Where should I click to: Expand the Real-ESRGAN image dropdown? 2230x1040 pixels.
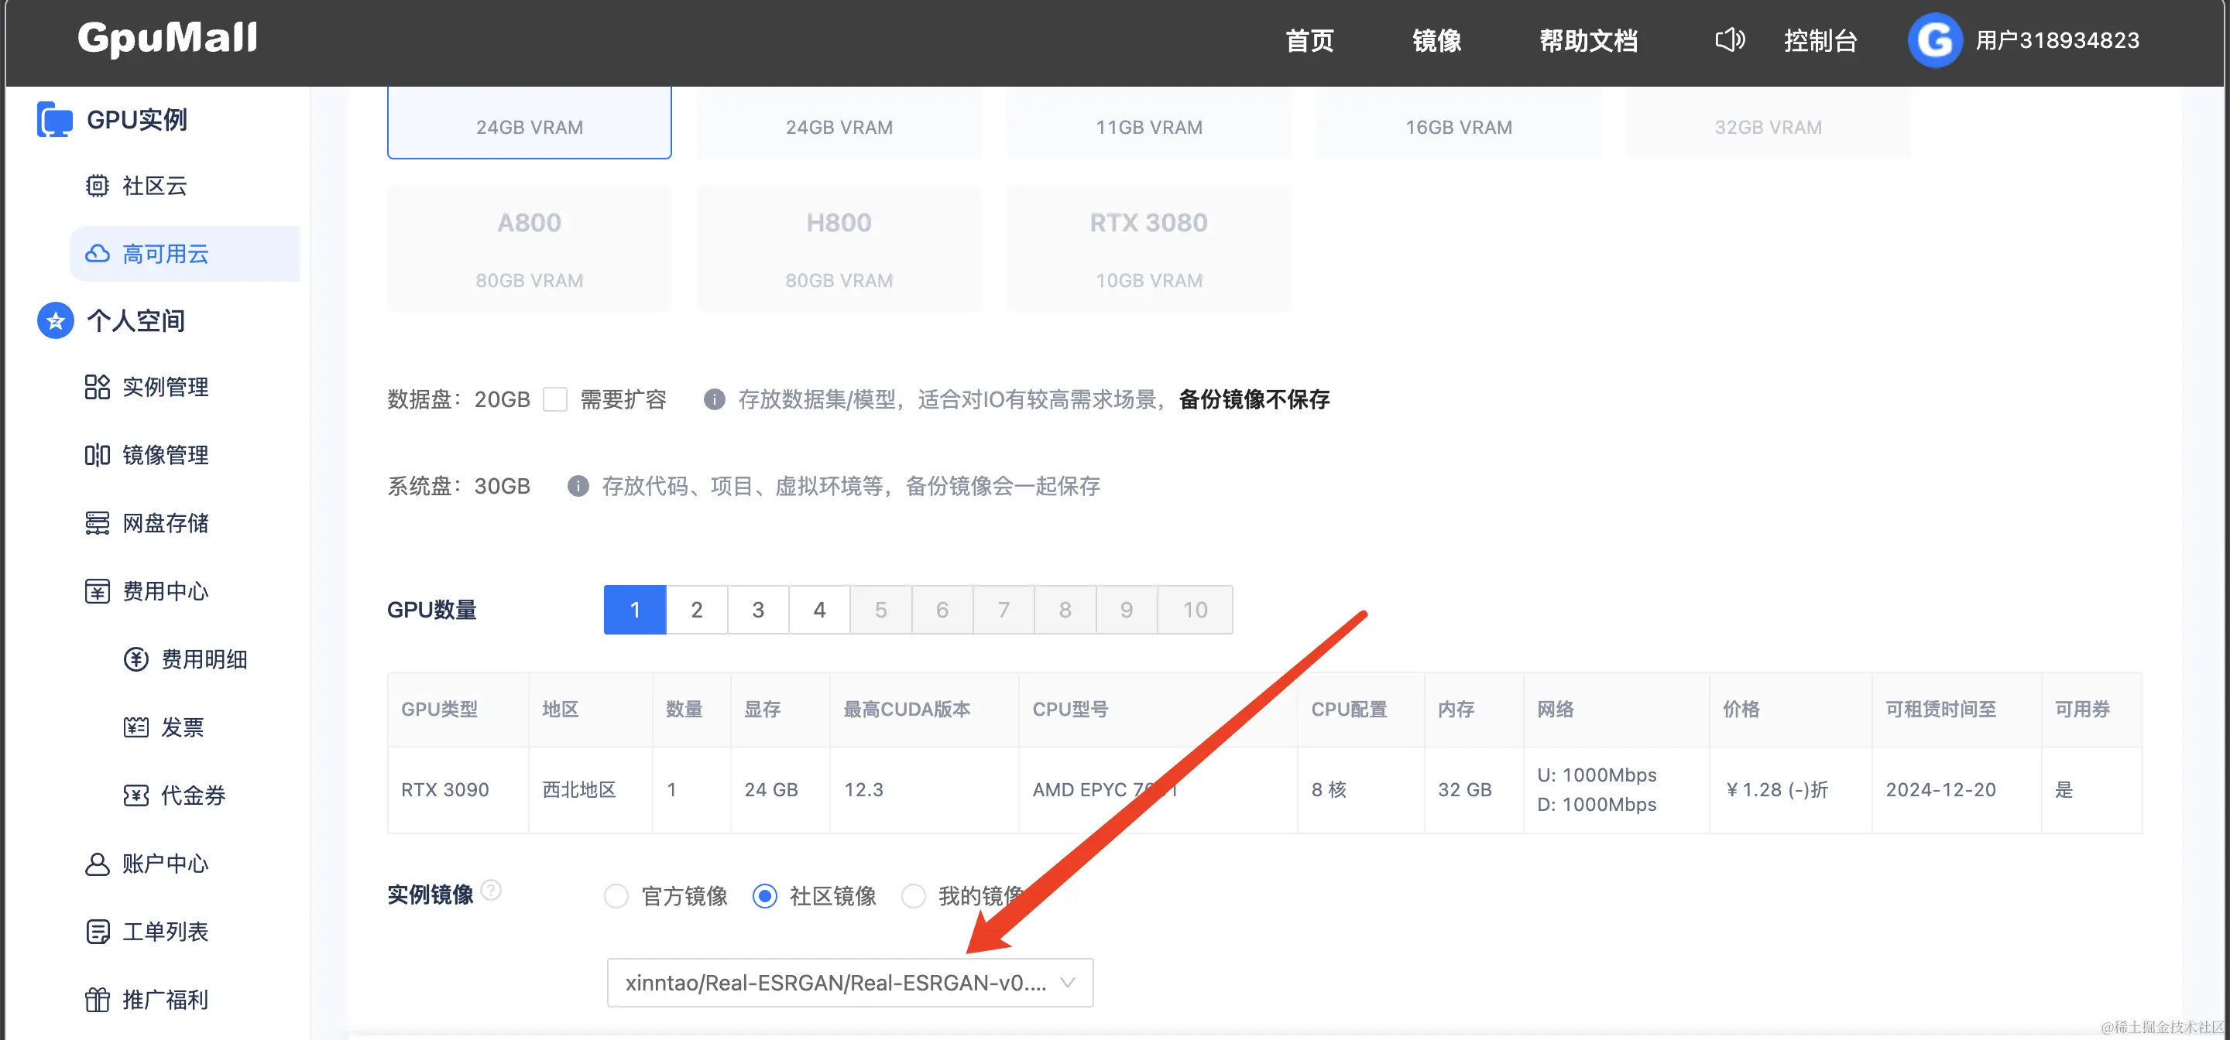(850, 983)
